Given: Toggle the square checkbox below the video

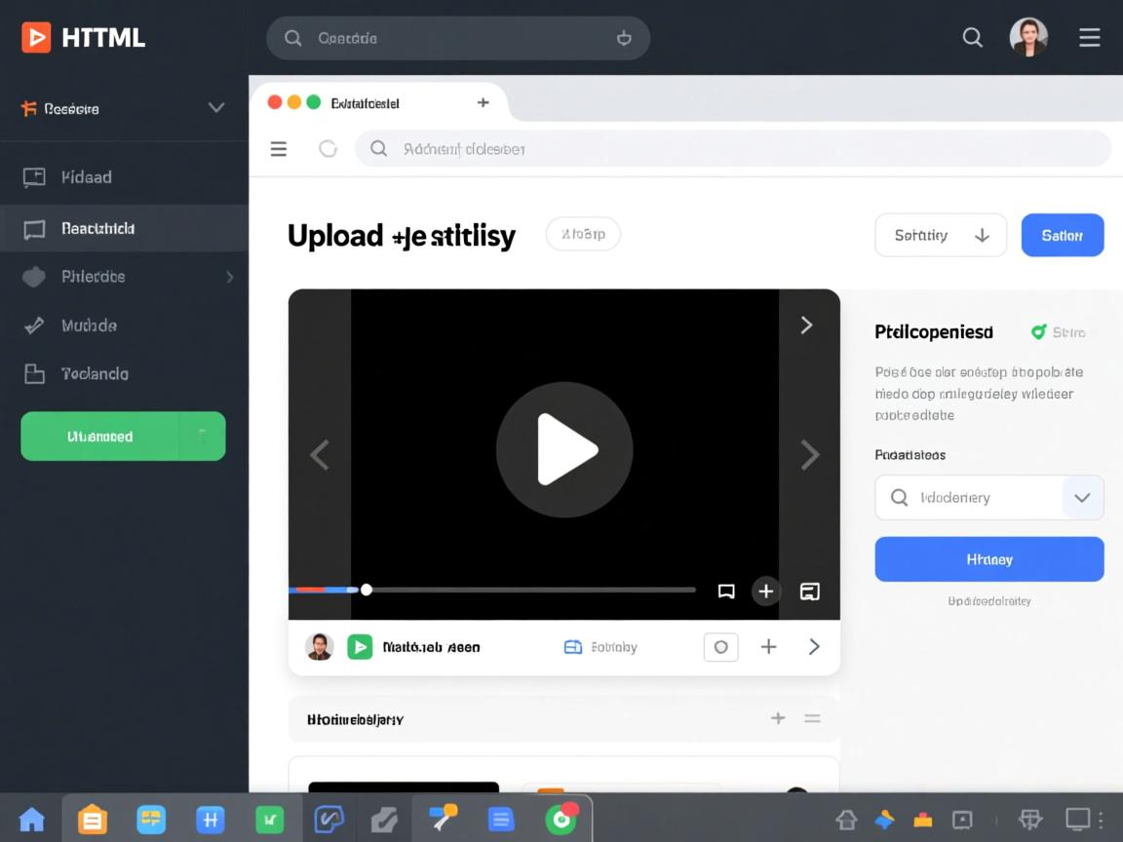Looking at the screenshot, I should click(720, 647).
